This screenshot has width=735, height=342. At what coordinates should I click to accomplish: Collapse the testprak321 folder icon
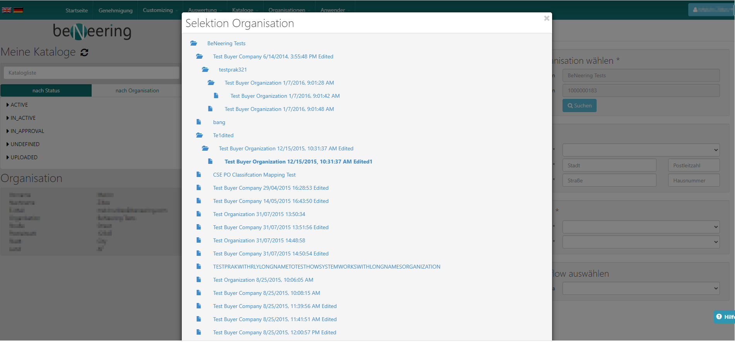coord(205,70)
